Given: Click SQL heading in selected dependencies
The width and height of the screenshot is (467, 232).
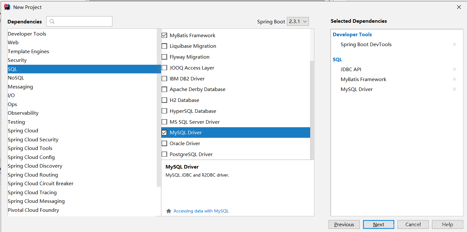Looking at the screenshot, I should coord(337,60).
